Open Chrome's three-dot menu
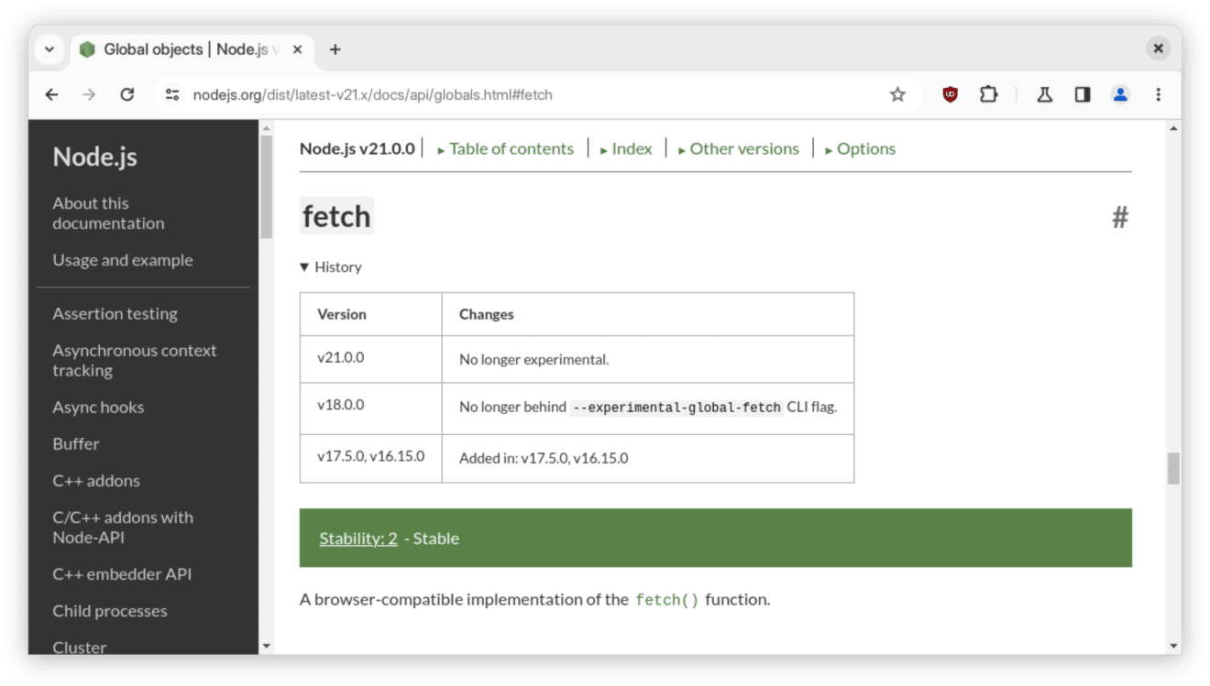Image resolution: width=1210 pixels, height=686 pixels. tap(1159, 94)
